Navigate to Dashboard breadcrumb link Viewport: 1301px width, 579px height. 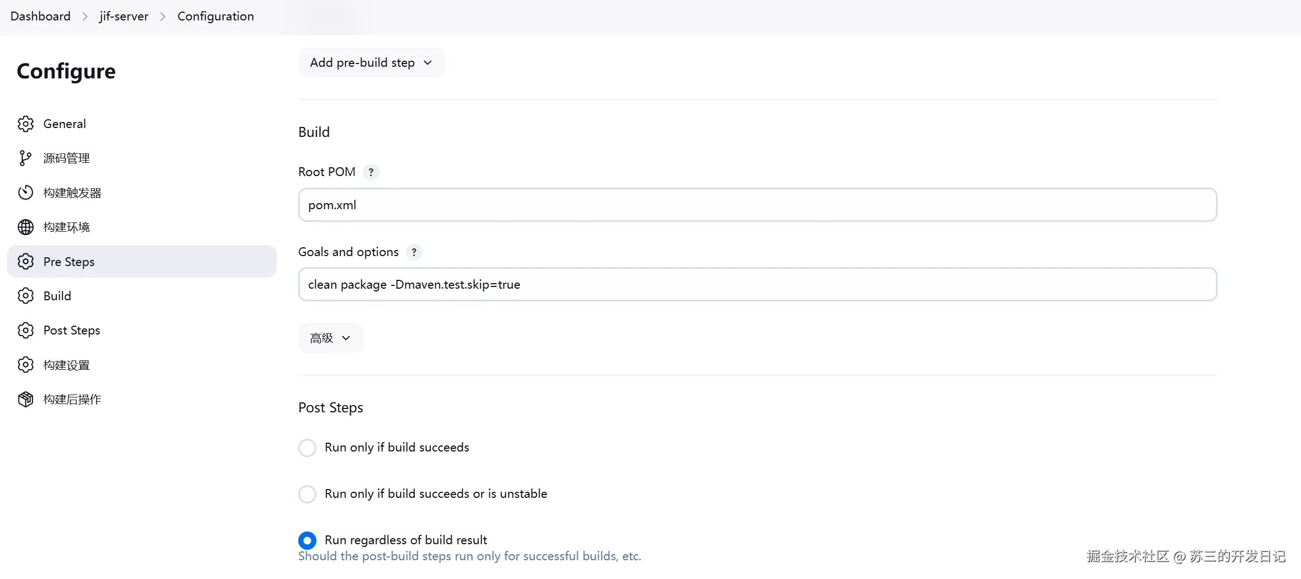(x=40, y=17)
